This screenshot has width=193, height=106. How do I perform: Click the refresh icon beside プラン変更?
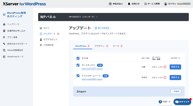(4, 37)
